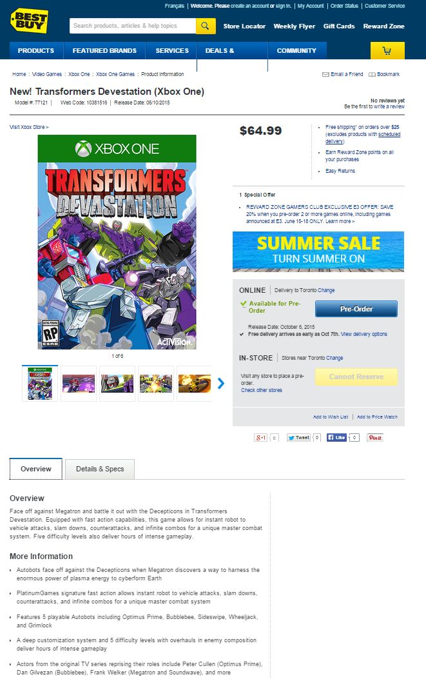The width and height of the screenshot is (426, 679).
Task: Pin product with the Pinterest Pin it button
Action: (375, 438)
